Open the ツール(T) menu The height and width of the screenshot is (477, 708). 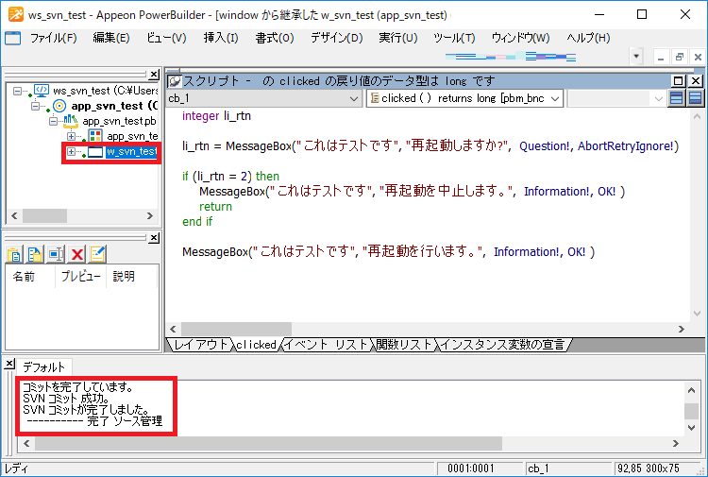click(454, 38)
